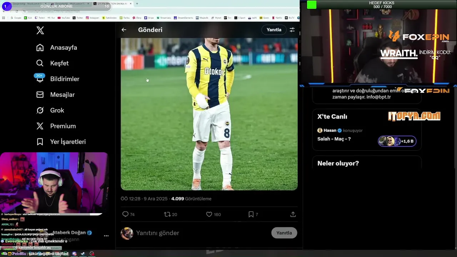Go back with the Gönderi arrow
The image size is (457, 257).
(124, 30)
